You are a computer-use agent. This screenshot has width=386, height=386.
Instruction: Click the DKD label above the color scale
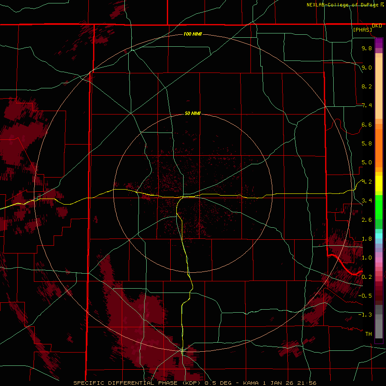coord(377,26)
